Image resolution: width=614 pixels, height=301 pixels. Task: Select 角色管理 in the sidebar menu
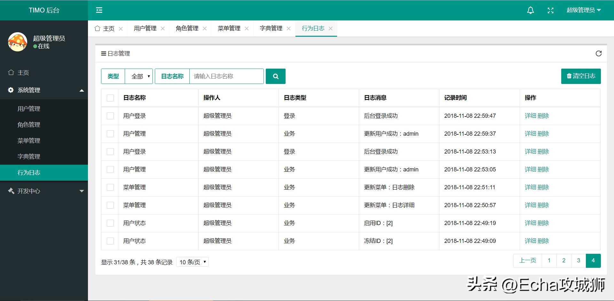pos(29,124)
